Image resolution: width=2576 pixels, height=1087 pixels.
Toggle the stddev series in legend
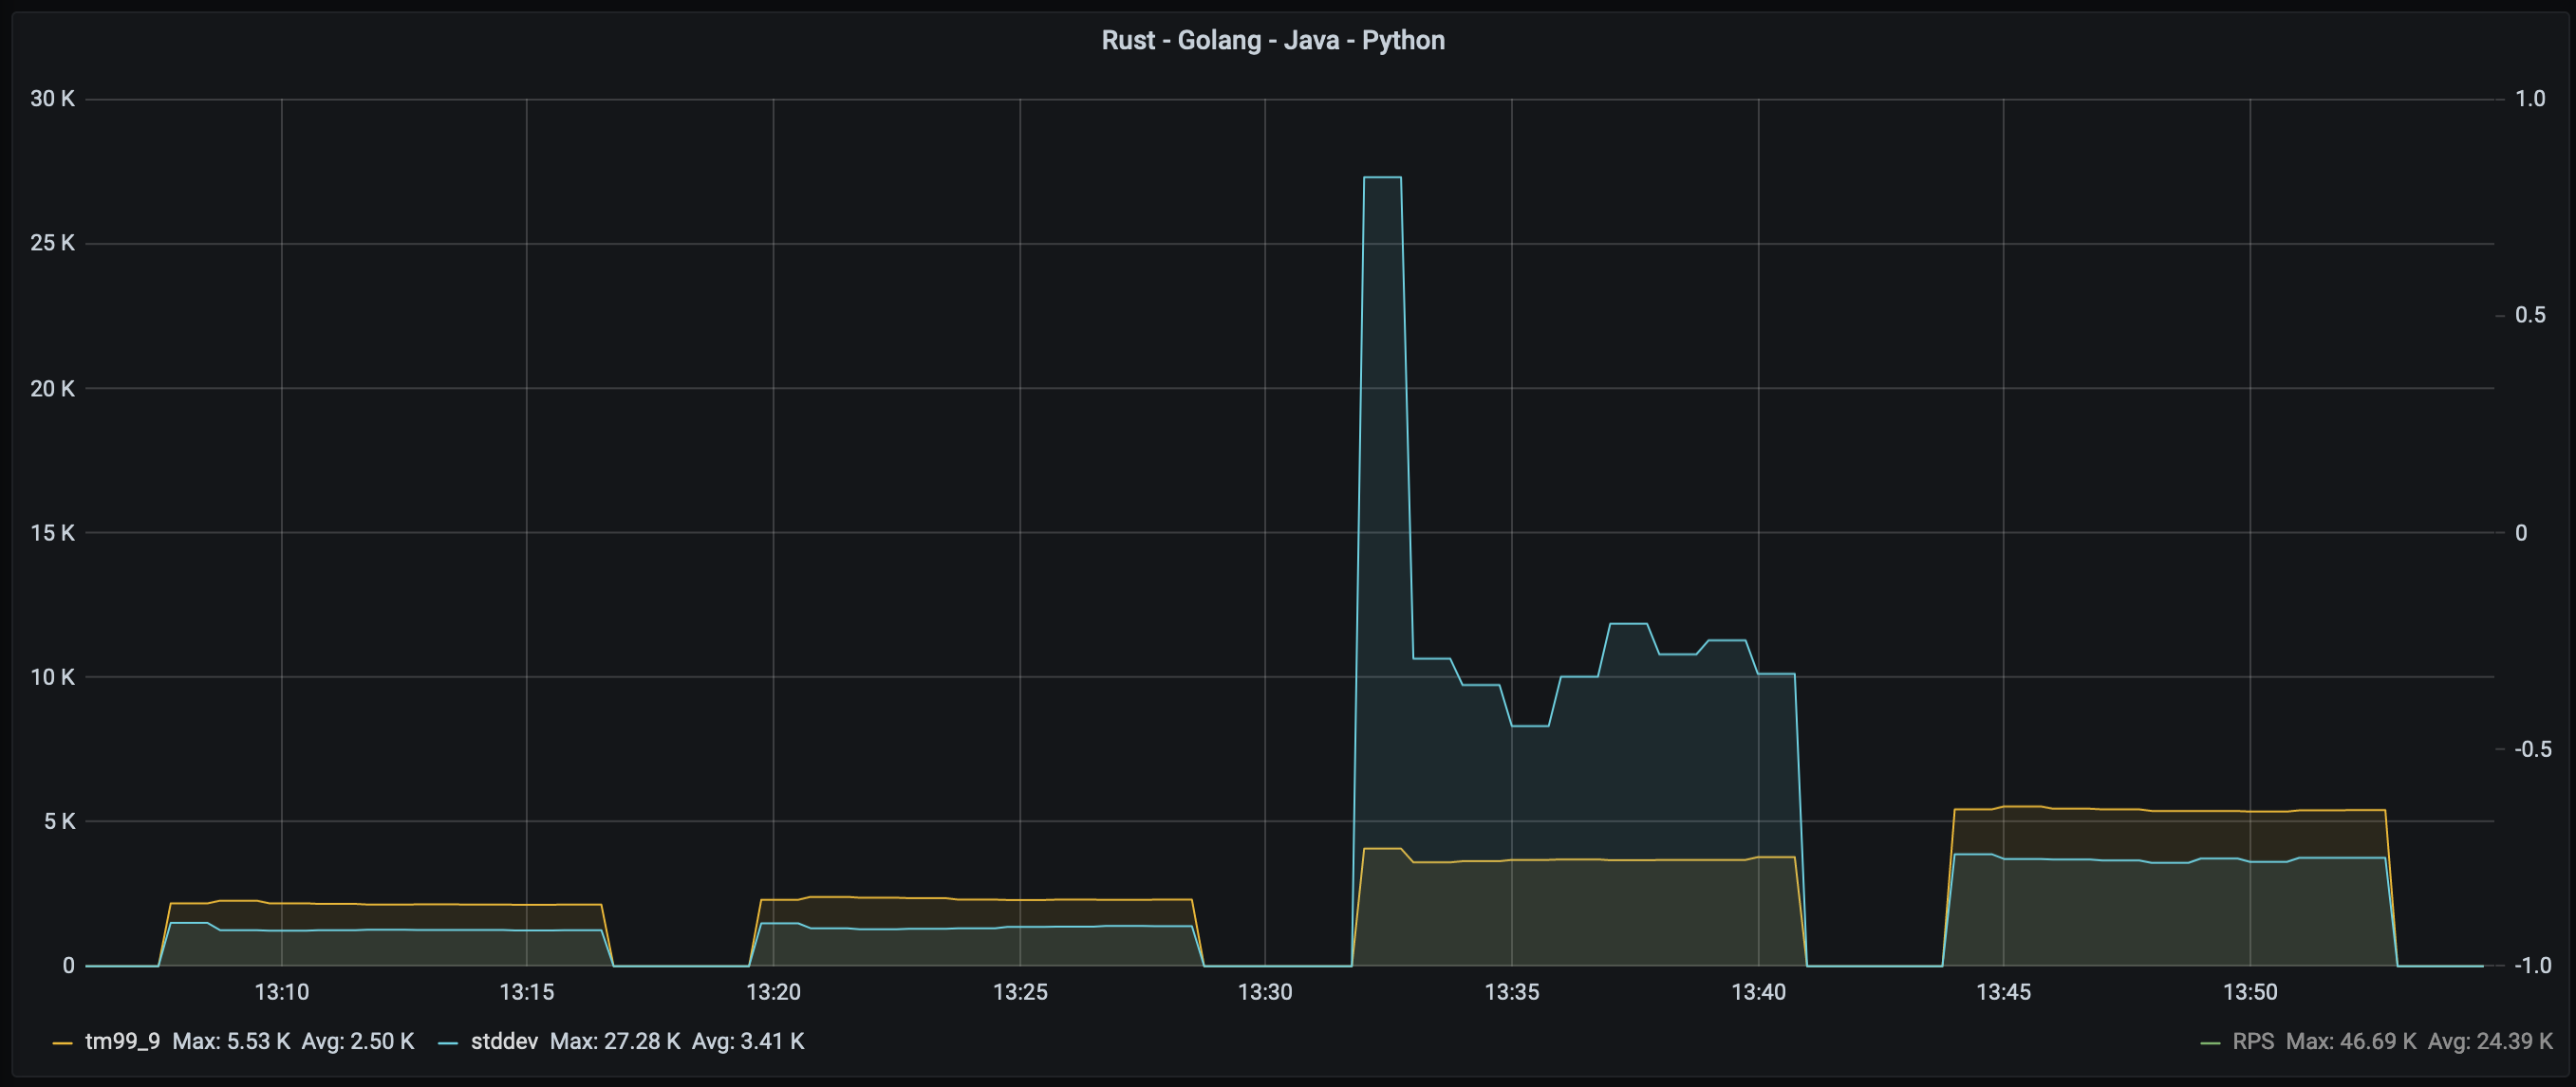[x=504, y=1041]
